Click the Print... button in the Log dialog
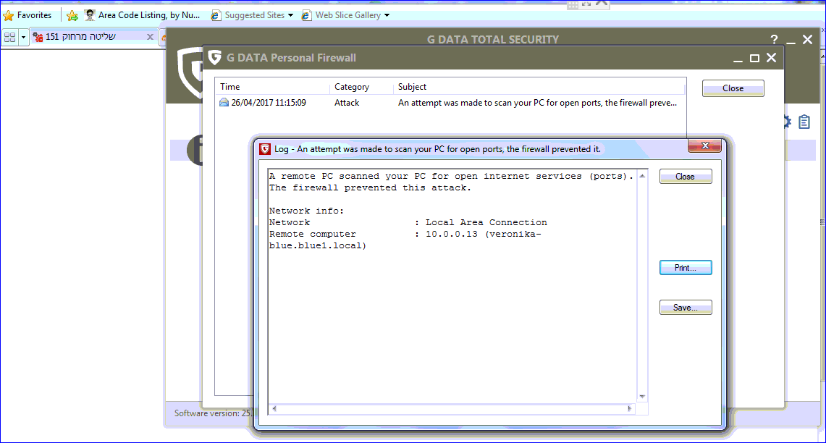 [x=686, y=268]
